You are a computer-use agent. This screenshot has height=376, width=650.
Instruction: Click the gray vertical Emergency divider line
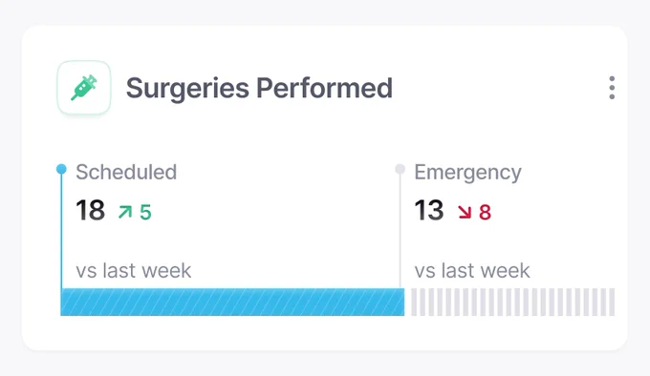point(401,232)
